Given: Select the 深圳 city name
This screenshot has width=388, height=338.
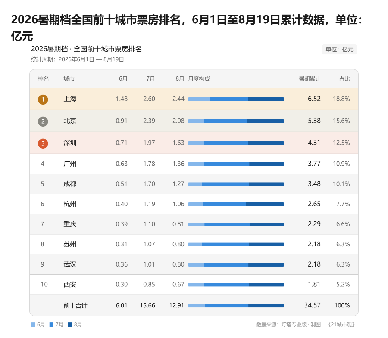Looking at the screenshot, I should (x=70, y=143).
